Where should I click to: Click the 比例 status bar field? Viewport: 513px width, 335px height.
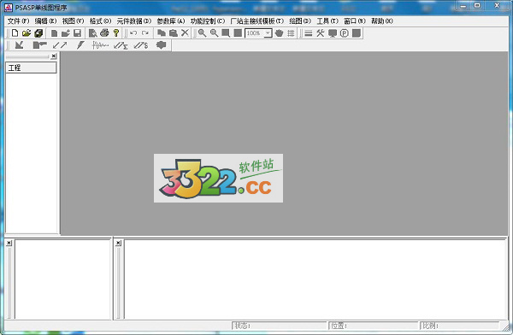point(459,326)
